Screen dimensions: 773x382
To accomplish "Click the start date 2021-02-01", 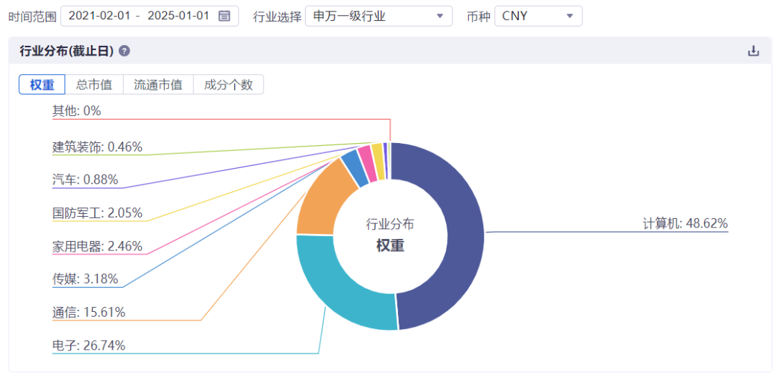I will coord(99,16).
